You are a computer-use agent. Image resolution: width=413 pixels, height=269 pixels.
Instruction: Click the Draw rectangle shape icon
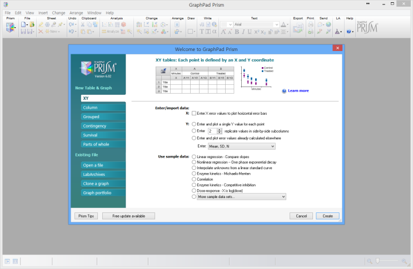point(190,32)
